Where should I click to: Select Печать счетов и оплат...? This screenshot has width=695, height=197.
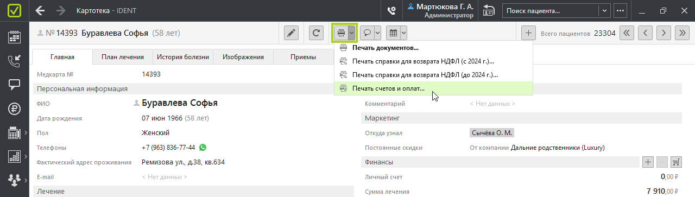(433, 88)
